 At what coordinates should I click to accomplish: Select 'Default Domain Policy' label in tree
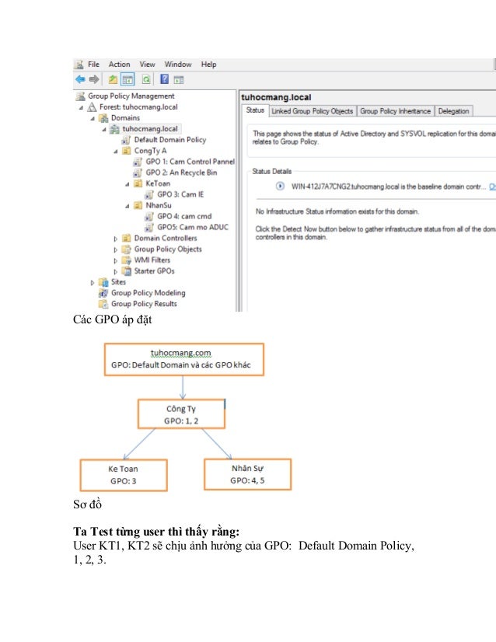pyautogui.click(x=170, y=140)
